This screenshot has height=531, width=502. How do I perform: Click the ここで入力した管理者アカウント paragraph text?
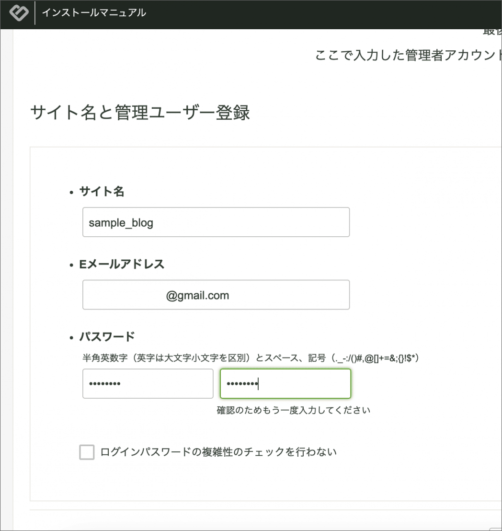(407, 55)
